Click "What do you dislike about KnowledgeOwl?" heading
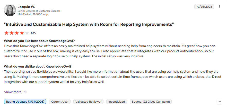This screenshot has width=227, height=108. pyautogui.click(x=38, y=66)
